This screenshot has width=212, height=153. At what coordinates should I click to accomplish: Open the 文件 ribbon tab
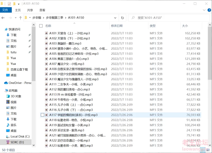click(6, 10)
